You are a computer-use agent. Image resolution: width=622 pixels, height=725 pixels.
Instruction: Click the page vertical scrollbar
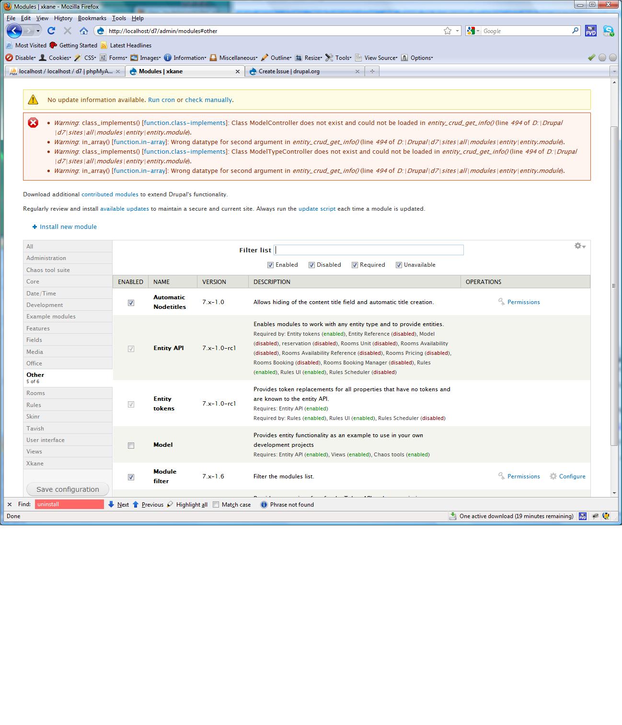click(x=614, y=286)
